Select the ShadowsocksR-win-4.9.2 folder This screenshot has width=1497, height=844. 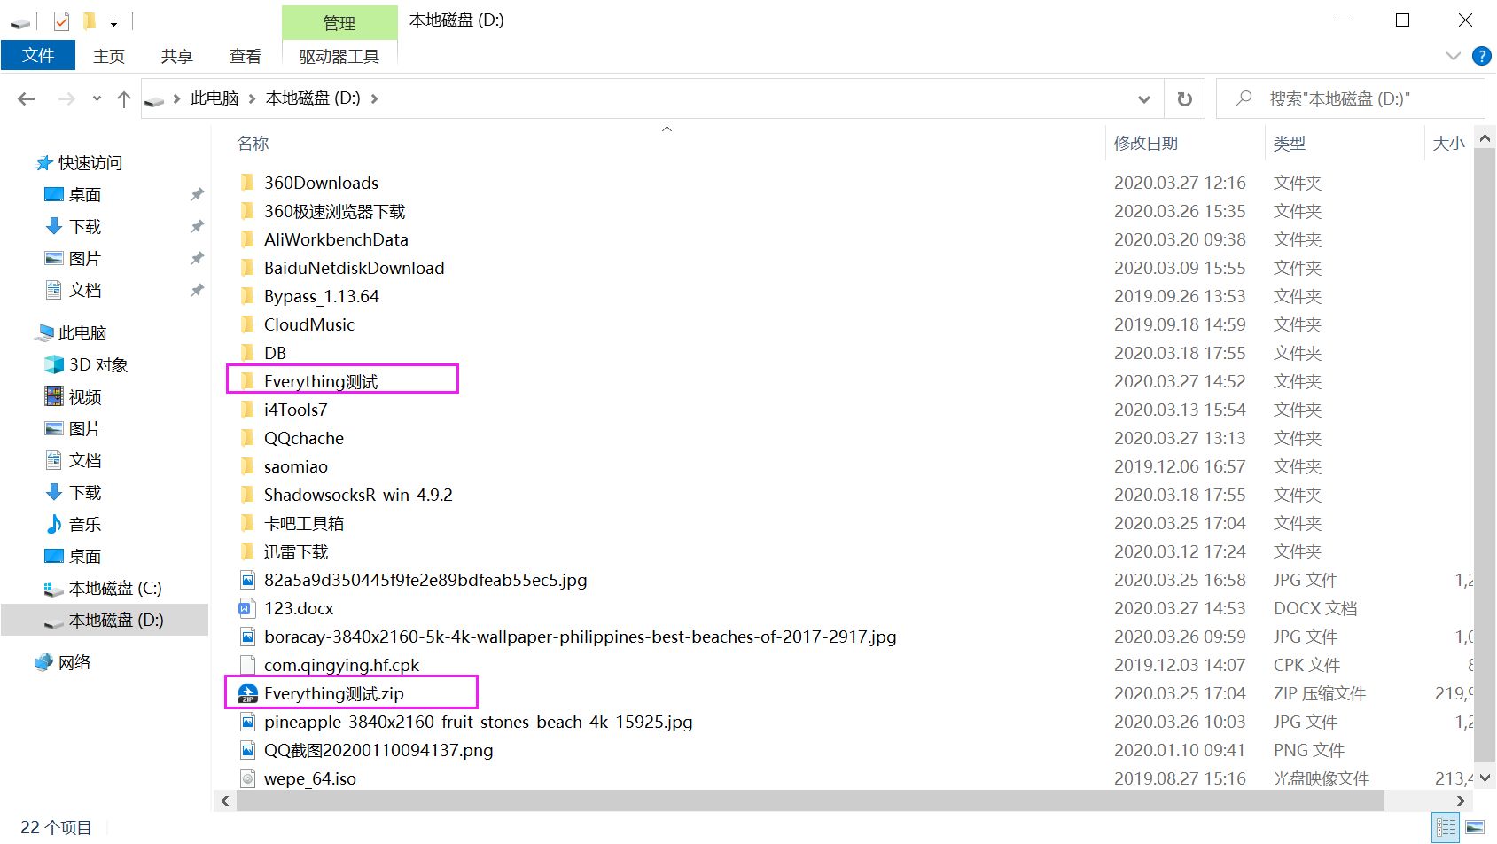coord(358,495)
